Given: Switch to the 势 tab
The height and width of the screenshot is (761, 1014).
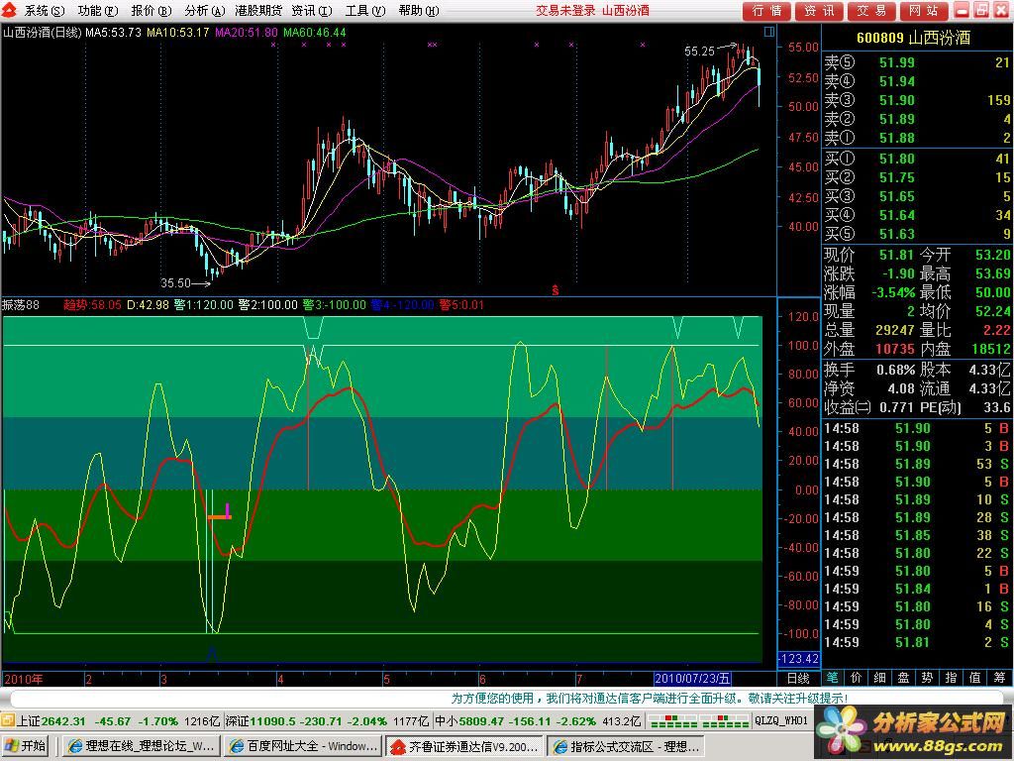Looking at the screenshot, I should pyautogui.click(x=927, y=678).
